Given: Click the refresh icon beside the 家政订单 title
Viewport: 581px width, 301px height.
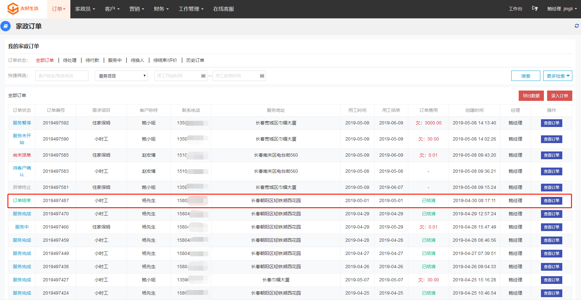Looking at the screenshot, I should [x=576, y=26].
